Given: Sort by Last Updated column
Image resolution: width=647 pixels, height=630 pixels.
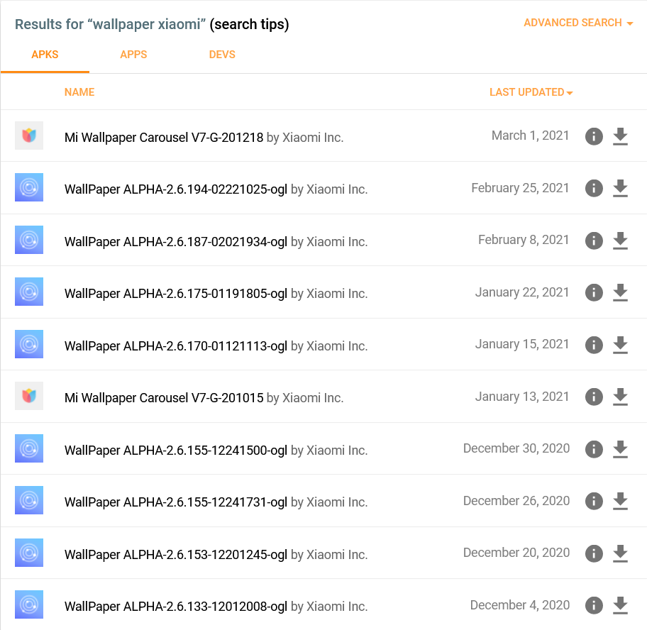Looking at the screenshot, I should pos(530,92).
